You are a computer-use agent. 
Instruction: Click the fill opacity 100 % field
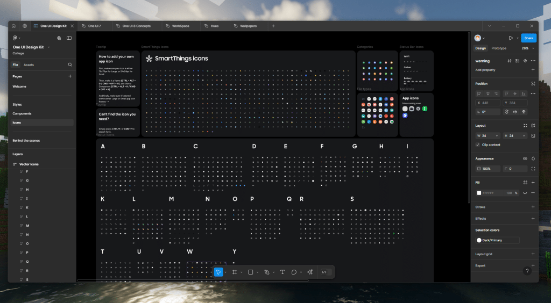[512, 193]
